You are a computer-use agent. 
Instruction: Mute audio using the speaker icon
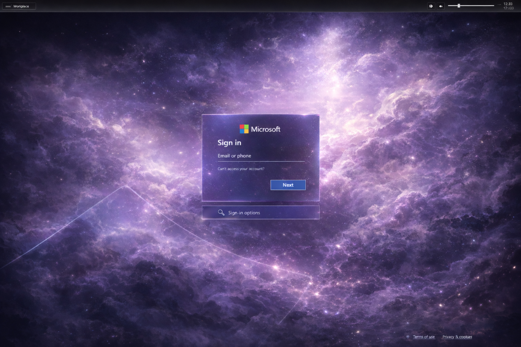(x=441, y=6)
